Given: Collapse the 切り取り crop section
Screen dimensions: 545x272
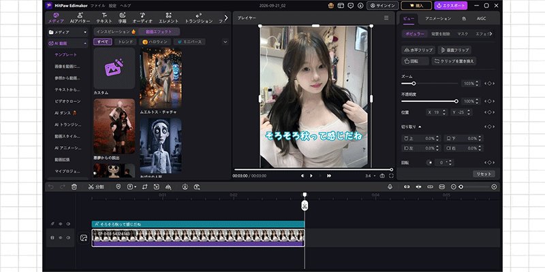Looking at the screenshot, I should 420,127.
